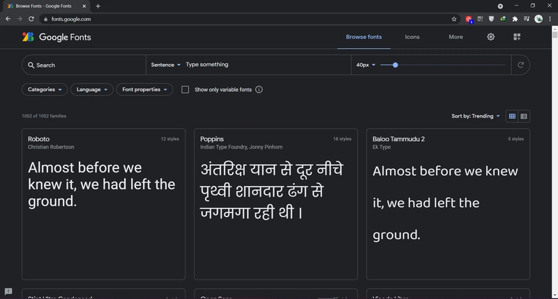Reset preview settings with the refresh icon
The height and width of the screenshot is (299, 558).
click(520, 65)
